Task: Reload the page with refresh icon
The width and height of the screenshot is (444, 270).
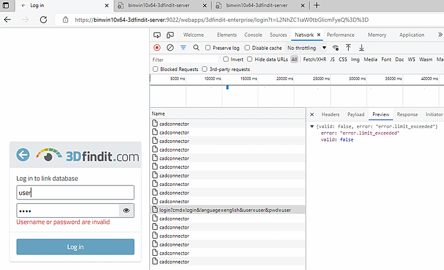Action: pos(43,20)
